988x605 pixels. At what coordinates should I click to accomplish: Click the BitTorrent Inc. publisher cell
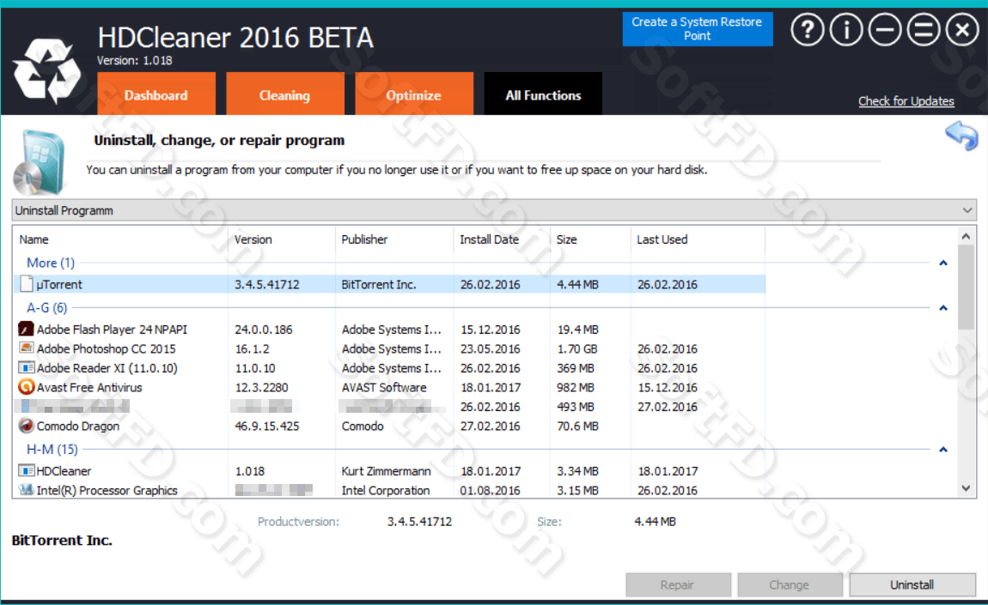[x=379, y=285]
